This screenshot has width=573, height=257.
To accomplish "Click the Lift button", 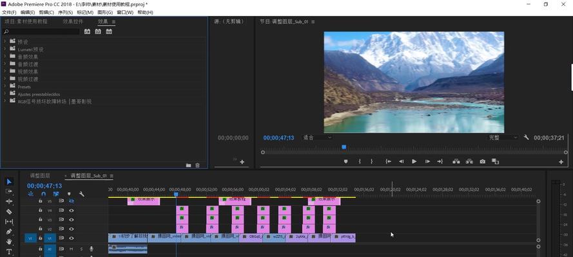I will tap(456, 161).
